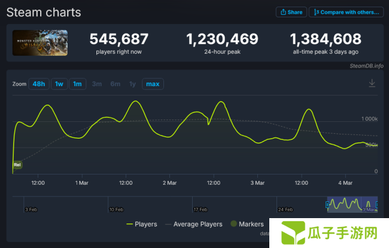Click the 1 Mar axis label
The height and width of the screenshot is (248, 389).
(x=82, y=183)
